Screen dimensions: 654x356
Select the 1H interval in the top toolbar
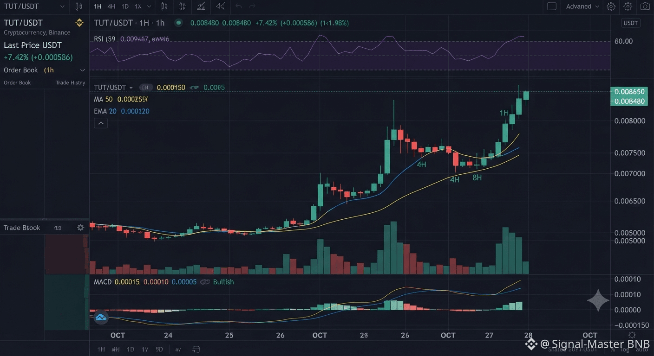click(97, 6)
